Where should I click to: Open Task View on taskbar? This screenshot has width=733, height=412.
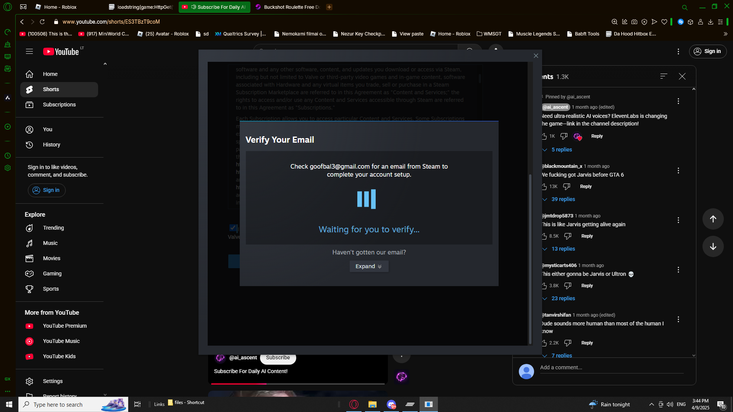[x=137, y=404]
